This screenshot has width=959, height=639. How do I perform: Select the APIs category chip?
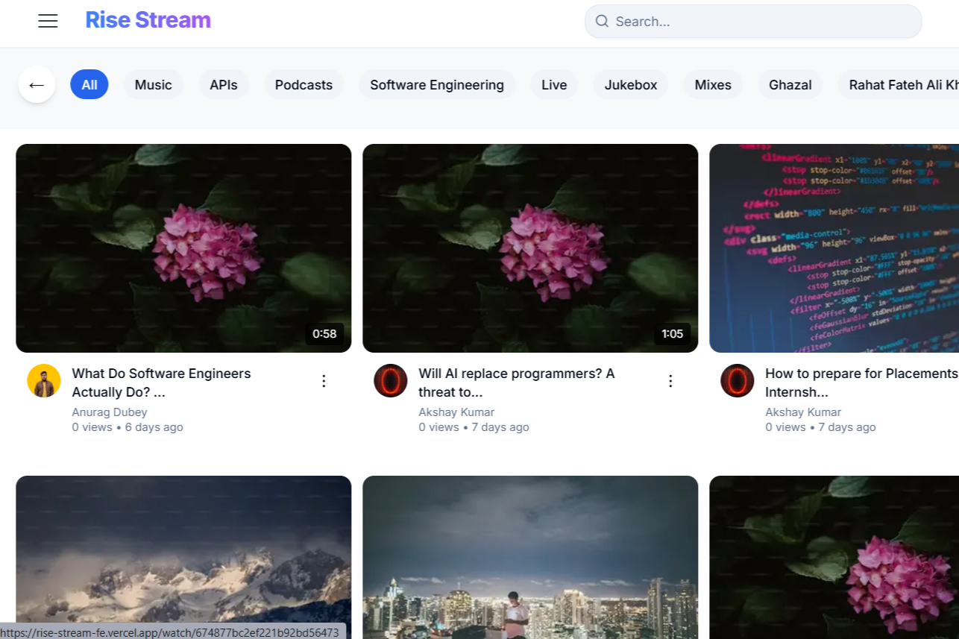(x=224, y=85)
